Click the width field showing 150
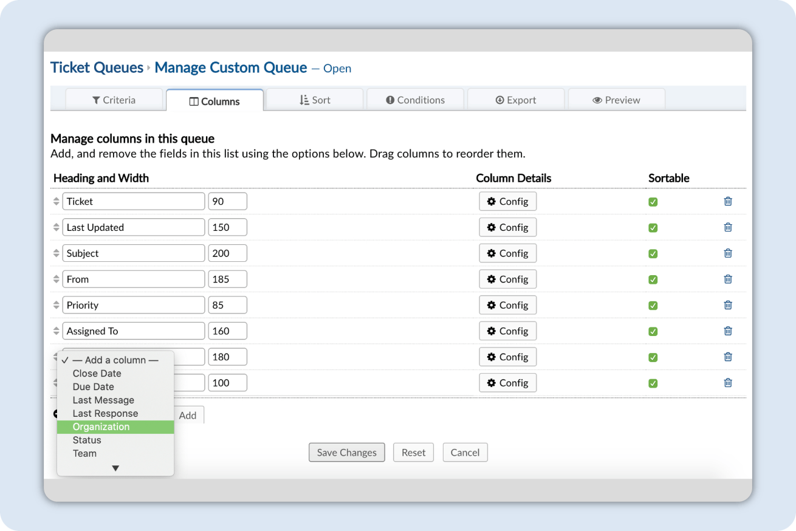The image size is (796, 531). point(228,227)
